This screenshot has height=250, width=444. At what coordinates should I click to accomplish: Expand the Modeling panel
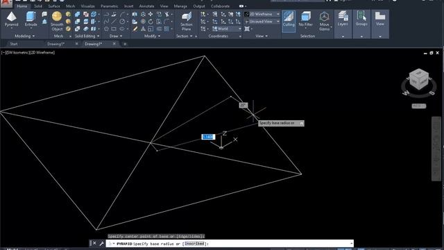pos(24,36)
